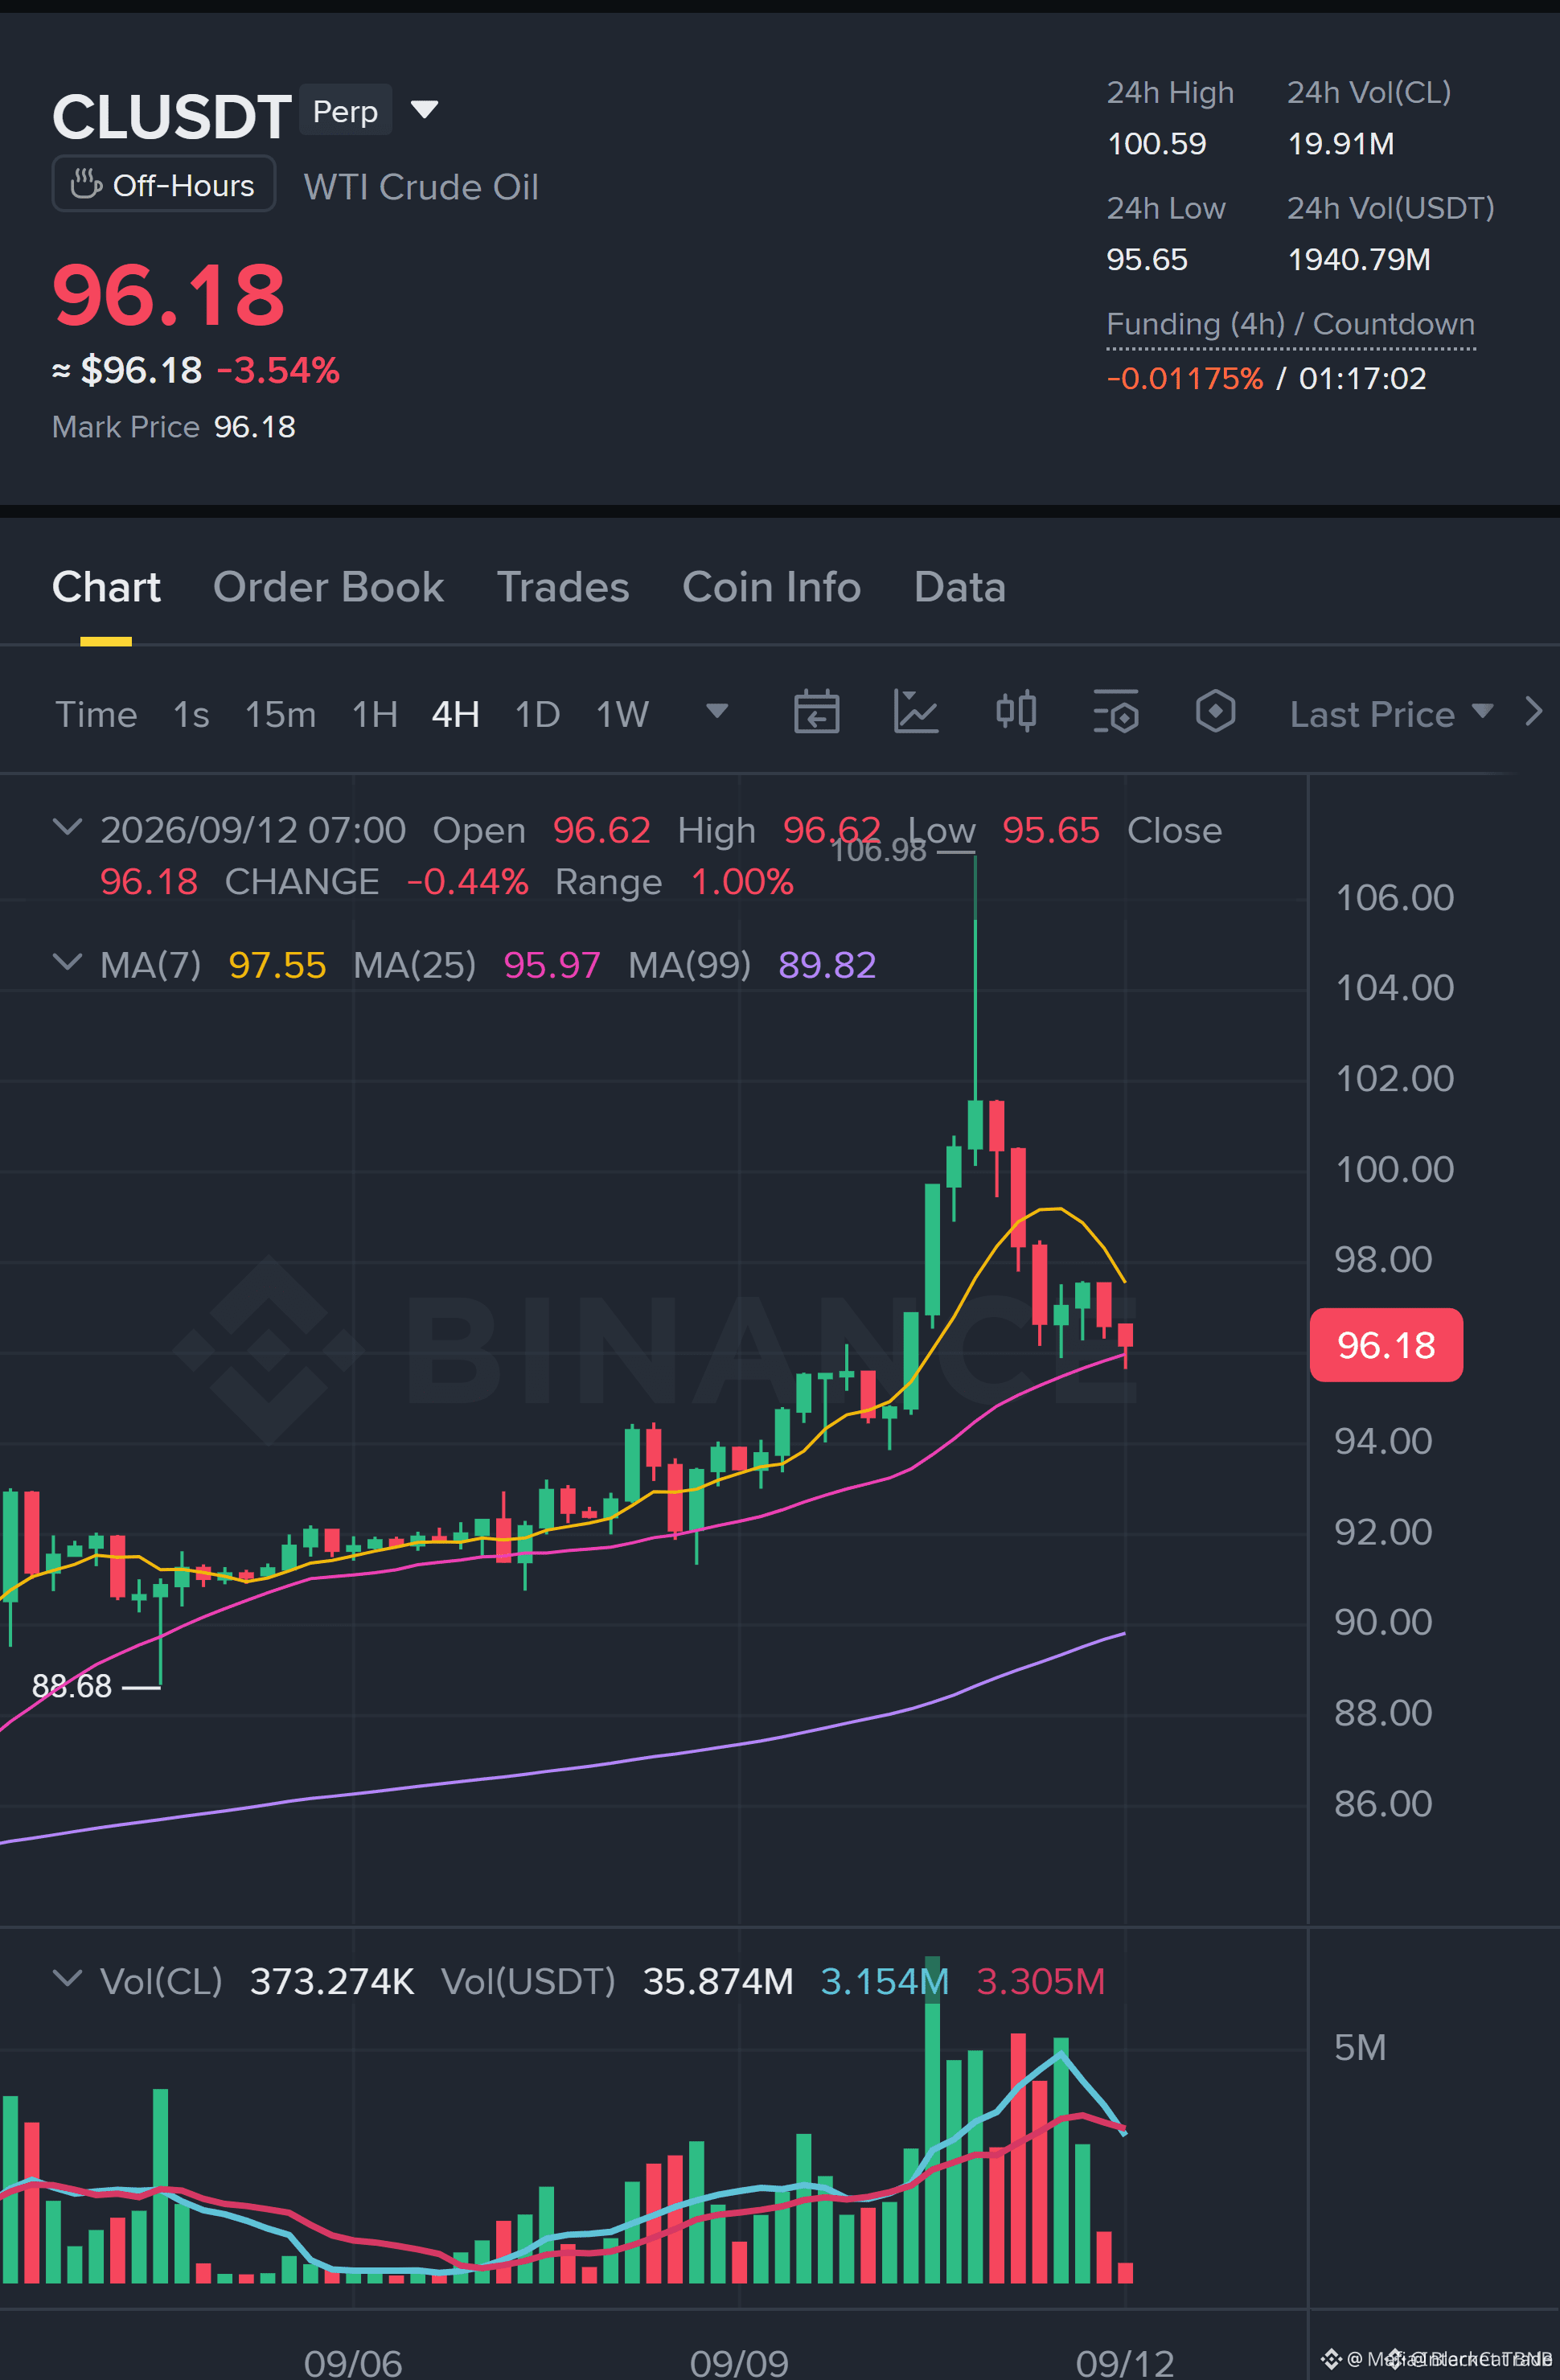Open the calendar go-to-date icon
Screen dimensions: 1560x2380
coord(816,713)
